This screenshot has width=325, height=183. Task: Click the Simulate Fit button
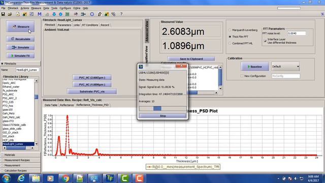[20, 55]
